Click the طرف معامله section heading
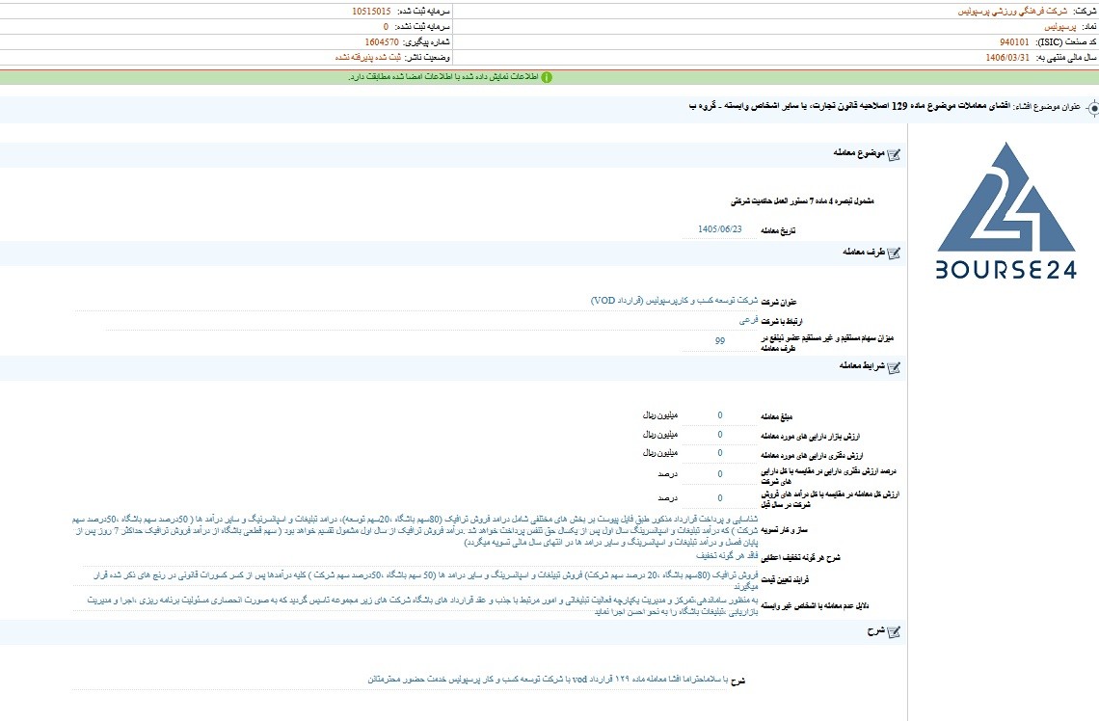 (x=864, y=252)
